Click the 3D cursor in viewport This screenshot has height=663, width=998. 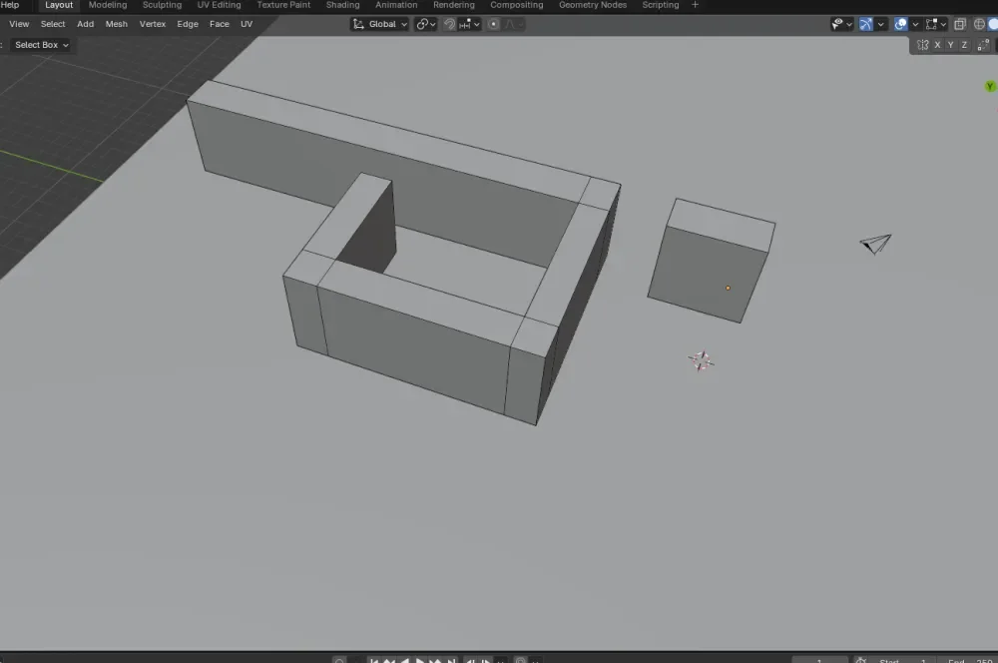701,361
